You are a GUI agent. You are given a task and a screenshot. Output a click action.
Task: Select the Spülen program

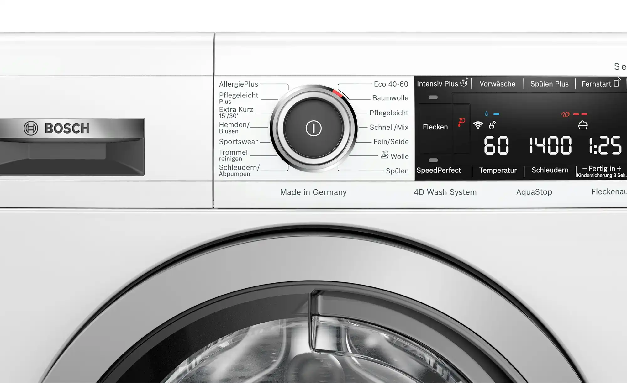(397, 171)
